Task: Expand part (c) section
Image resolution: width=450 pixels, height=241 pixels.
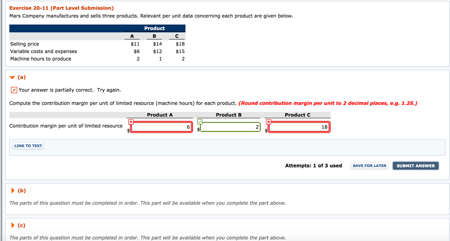Action: pos(12,226)
